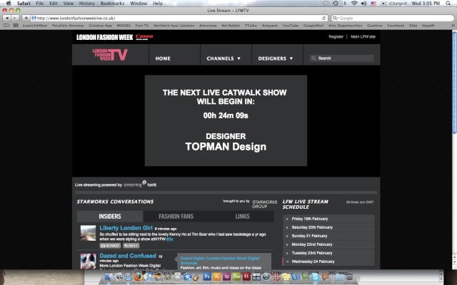The image size is (457, 285).
Task: Open the Main LFW site link
Action: pos(364,36)
